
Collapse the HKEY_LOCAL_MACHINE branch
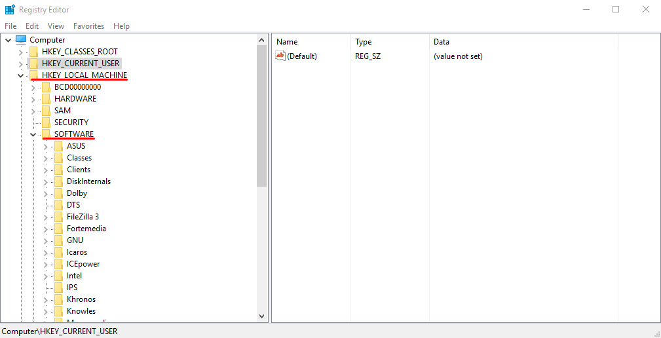20,75
